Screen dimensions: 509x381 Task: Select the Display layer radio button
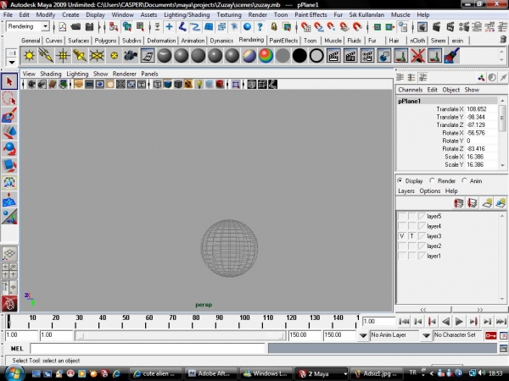[400, 180]
